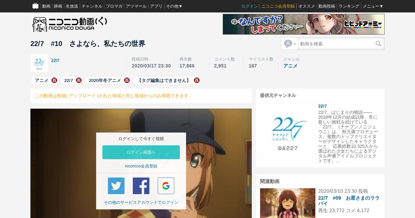Open search target selector with A icon
The height and width of the screenshot is (218, 415).
[x=290, y=44]
